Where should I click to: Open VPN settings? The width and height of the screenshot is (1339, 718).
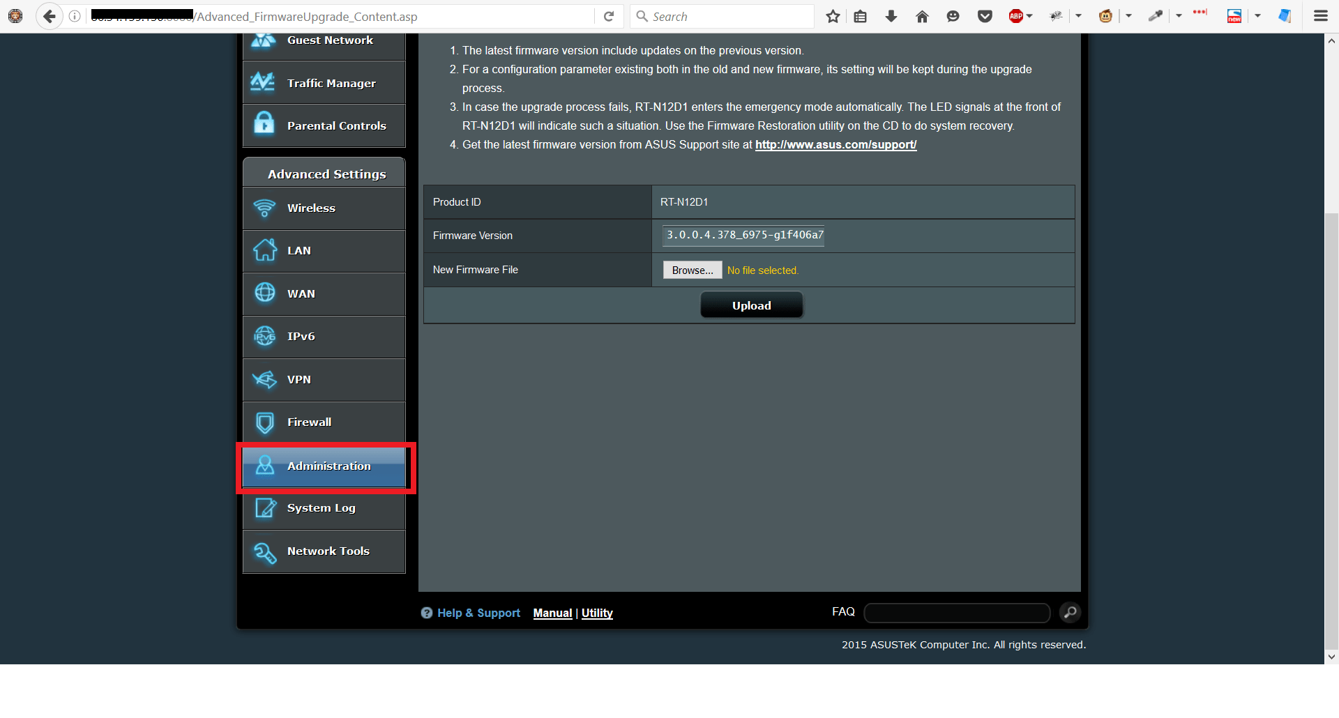coord(324,380)
